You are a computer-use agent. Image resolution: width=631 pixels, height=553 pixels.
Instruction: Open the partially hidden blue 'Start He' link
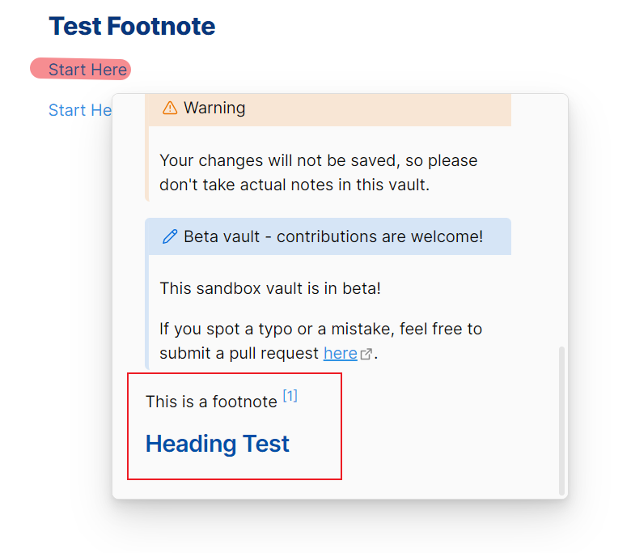pyautogui.click(x=80, y=110)
